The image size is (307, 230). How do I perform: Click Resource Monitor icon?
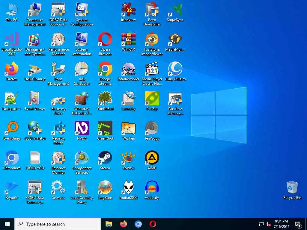click(58, 163)
